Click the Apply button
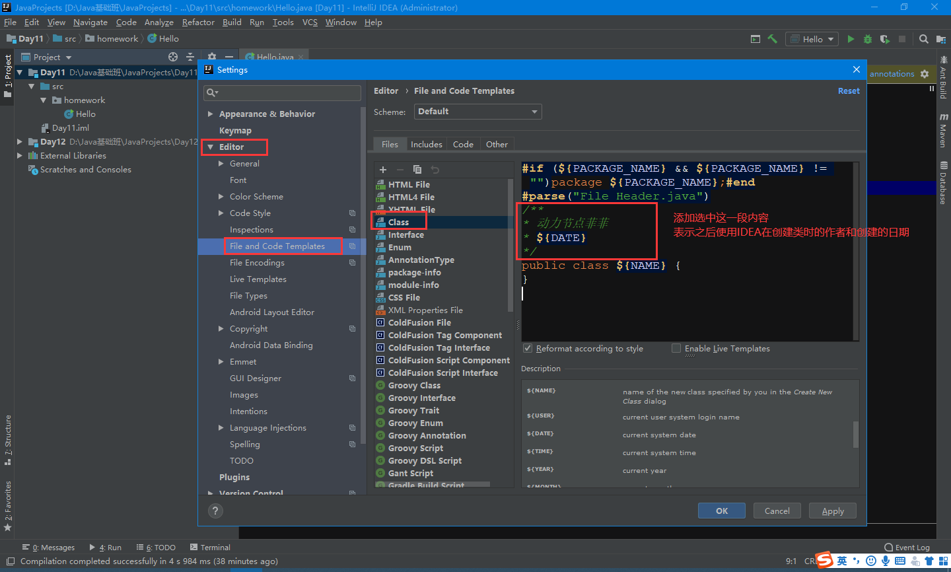This screenshot has height=572, width=951. (x=833, y=511)
